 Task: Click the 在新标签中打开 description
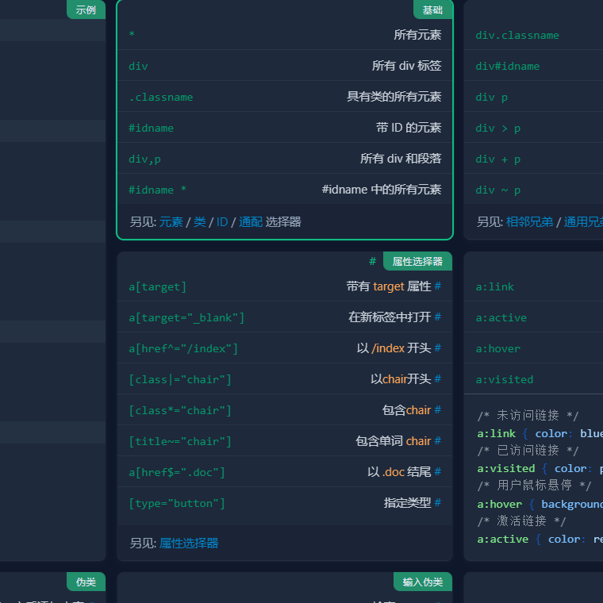coord(390,317)
